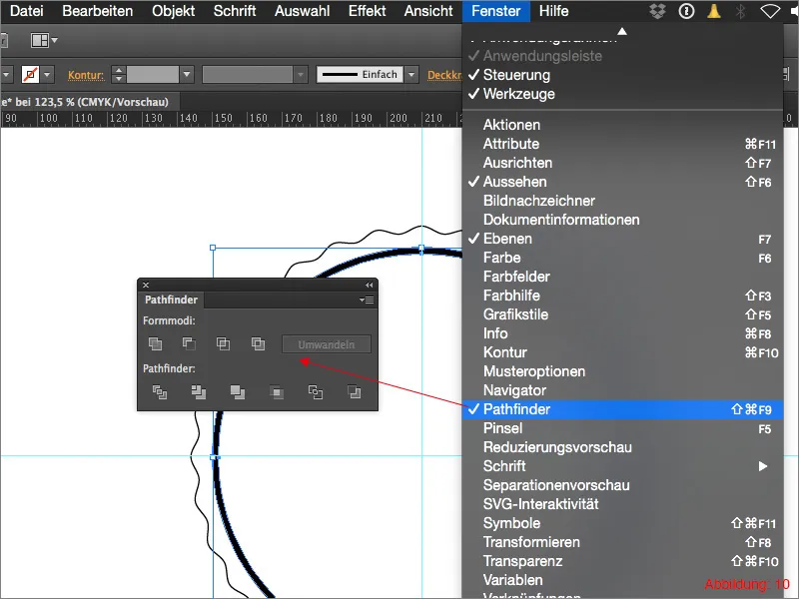This screenshot has width=799, height=599.
Task: Open the Auswahl menu
Action: coord(303,11)
